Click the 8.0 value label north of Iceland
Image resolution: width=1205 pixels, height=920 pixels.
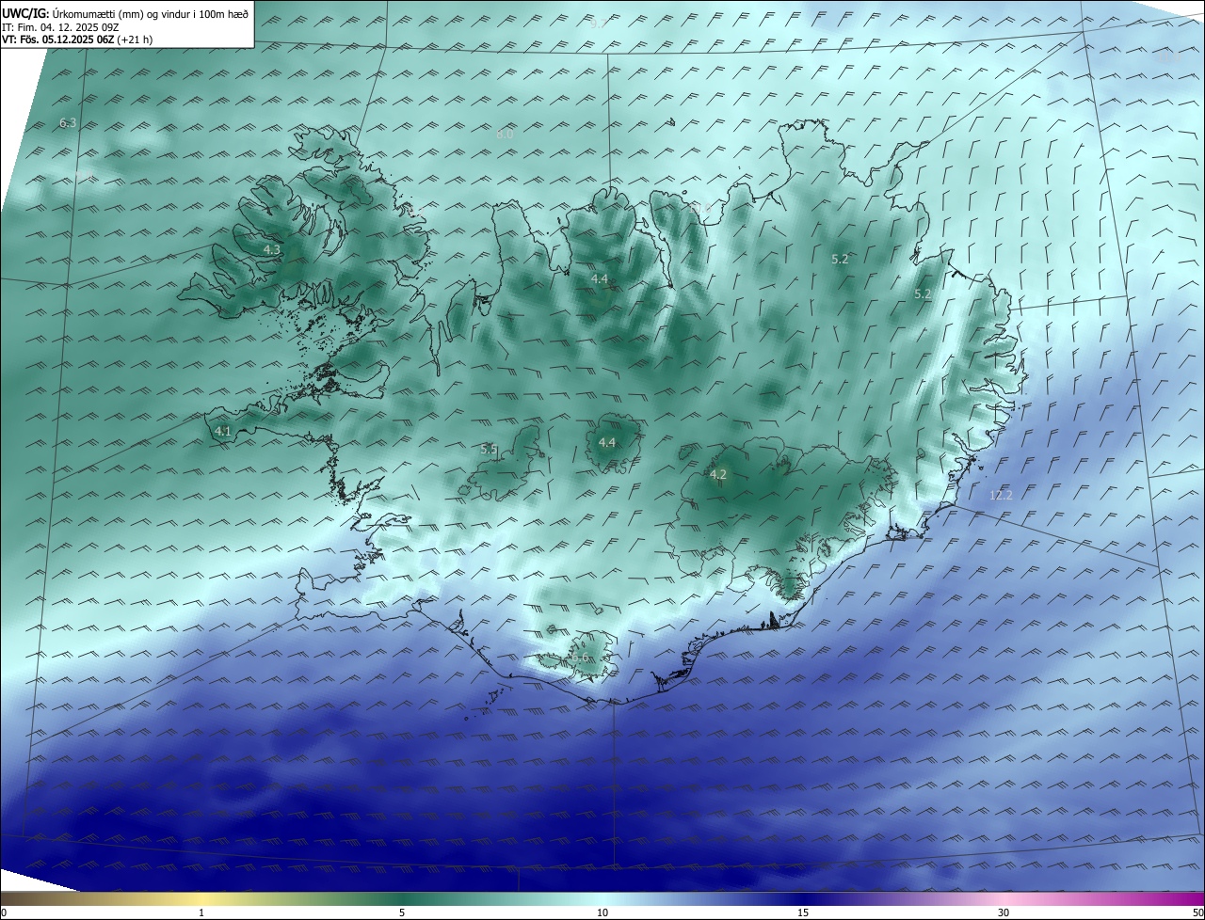505,135
